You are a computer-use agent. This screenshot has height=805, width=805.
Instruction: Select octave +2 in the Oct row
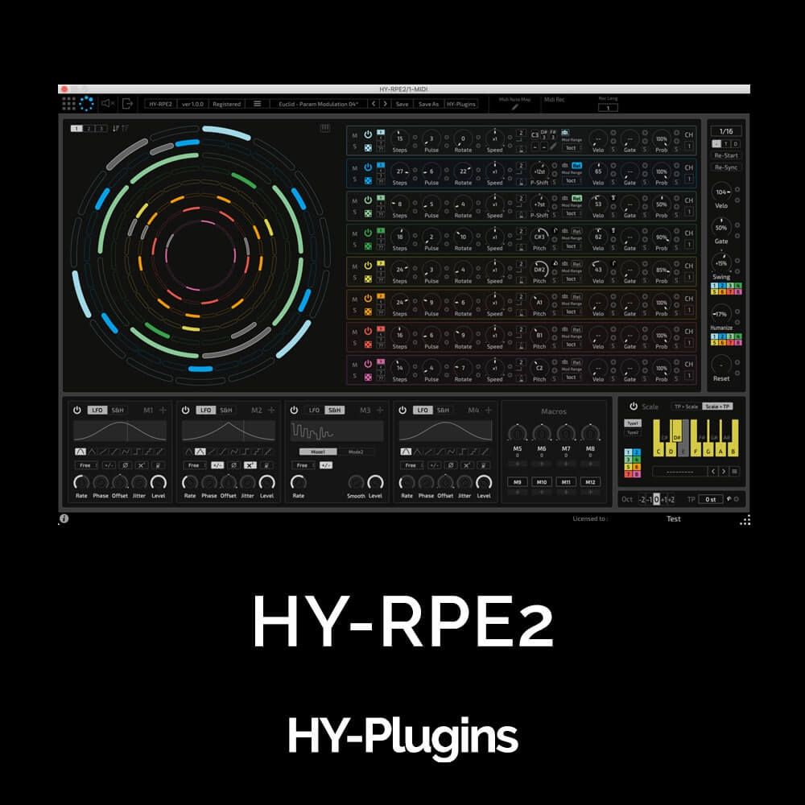671,500
